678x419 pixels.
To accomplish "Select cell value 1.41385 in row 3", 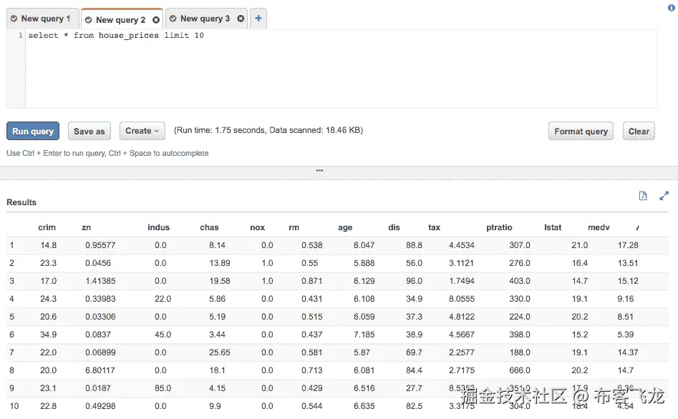I will click(100, 281).
